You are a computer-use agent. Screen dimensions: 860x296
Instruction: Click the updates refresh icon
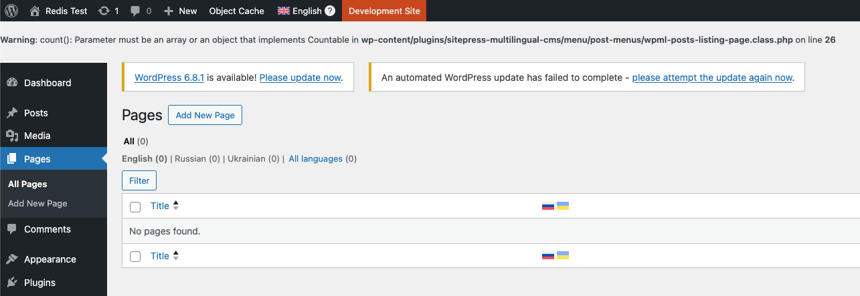point(104,11)
